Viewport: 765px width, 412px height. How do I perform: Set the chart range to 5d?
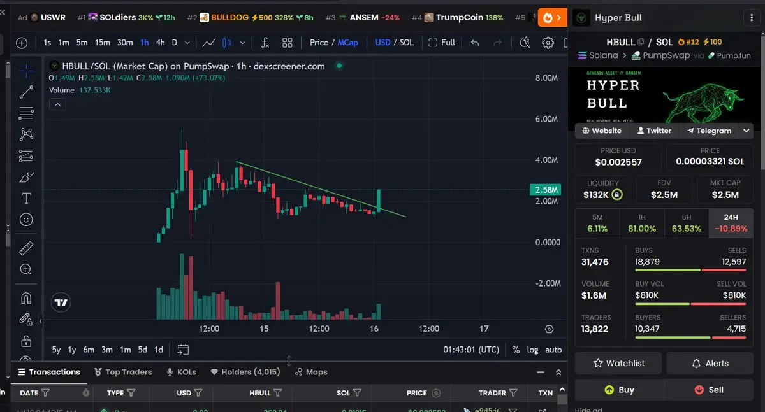click(142, 350)
